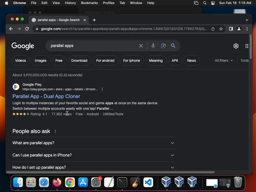Apply the Free filter chip
Screen dimensions: 256x192
point(59,60)
